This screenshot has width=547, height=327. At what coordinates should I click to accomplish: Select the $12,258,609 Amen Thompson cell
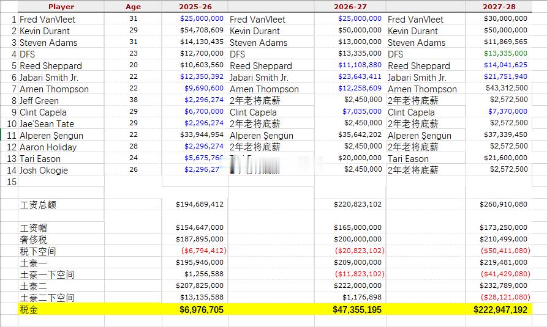pyautogui.click(x=360, y=88)
